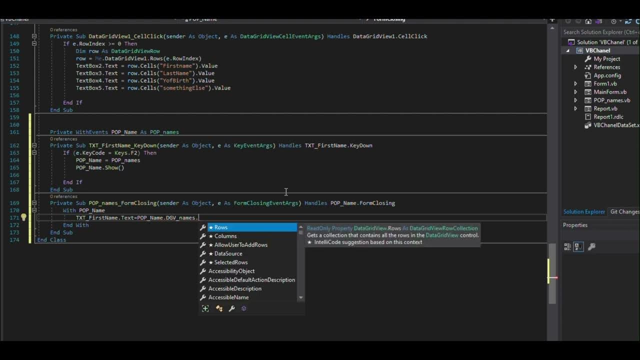The width and height of the screenshot is (640, 360).
Task: Select AccessibilityObject in the IntelliSense list
Action: pyautogui.click(x=252, y=271)
